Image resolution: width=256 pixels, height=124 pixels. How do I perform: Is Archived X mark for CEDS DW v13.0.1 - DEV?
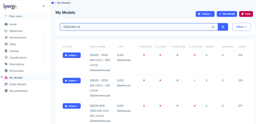144,55
